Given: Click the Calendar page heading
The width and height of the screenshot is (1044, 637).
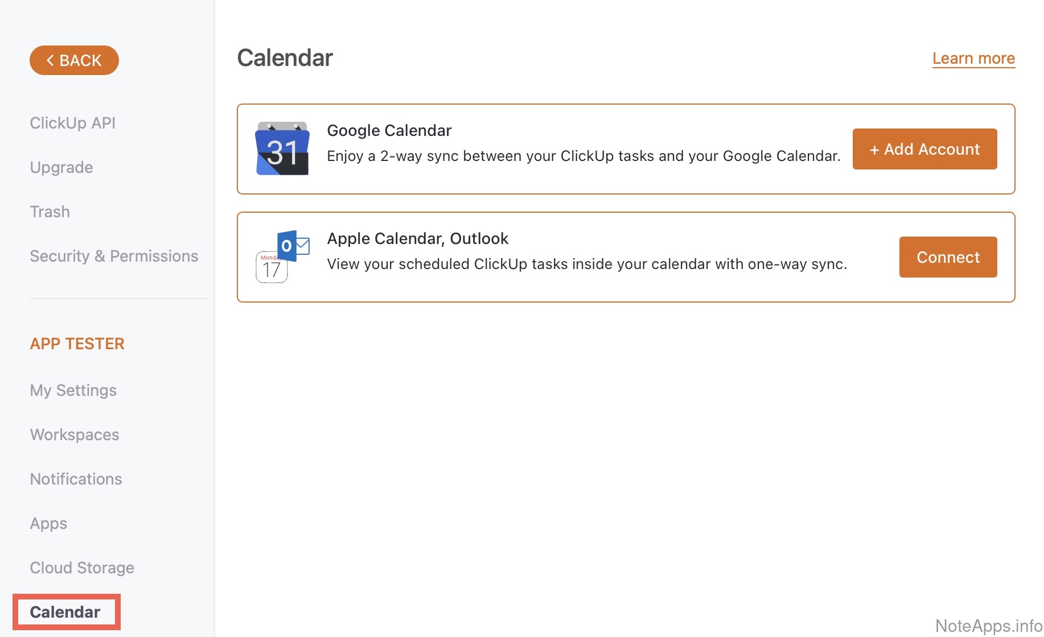Looking at the screenshot, I should point(285,58).
